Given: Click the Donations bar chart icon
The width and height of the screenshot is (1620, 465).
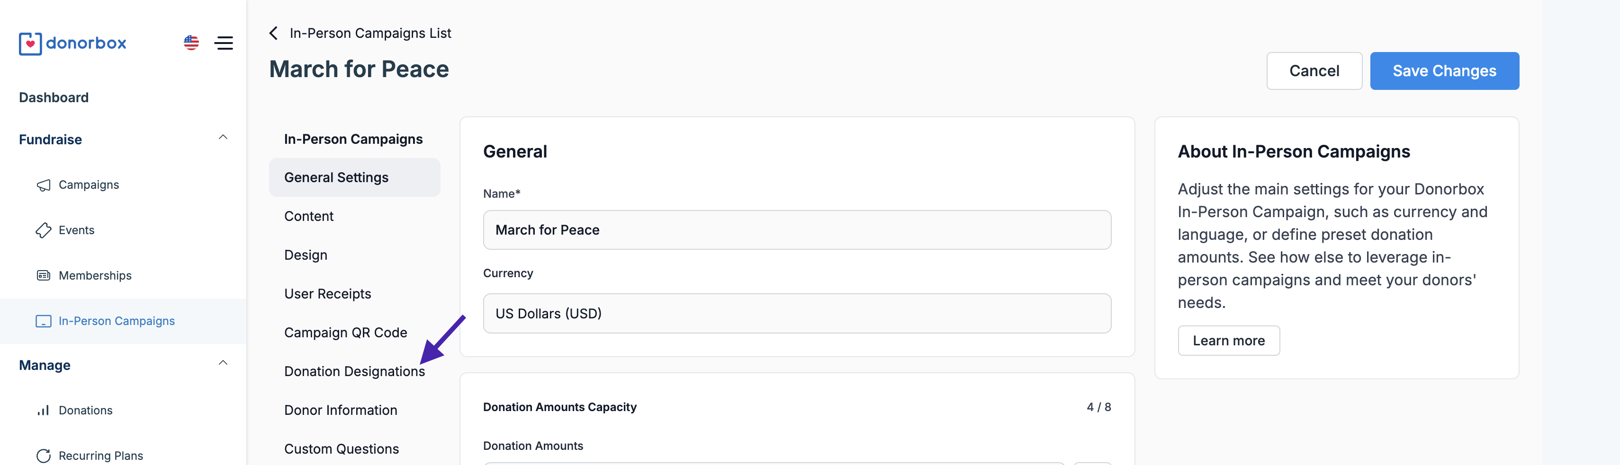Looking at the screenshot, I should pos(44,410).
